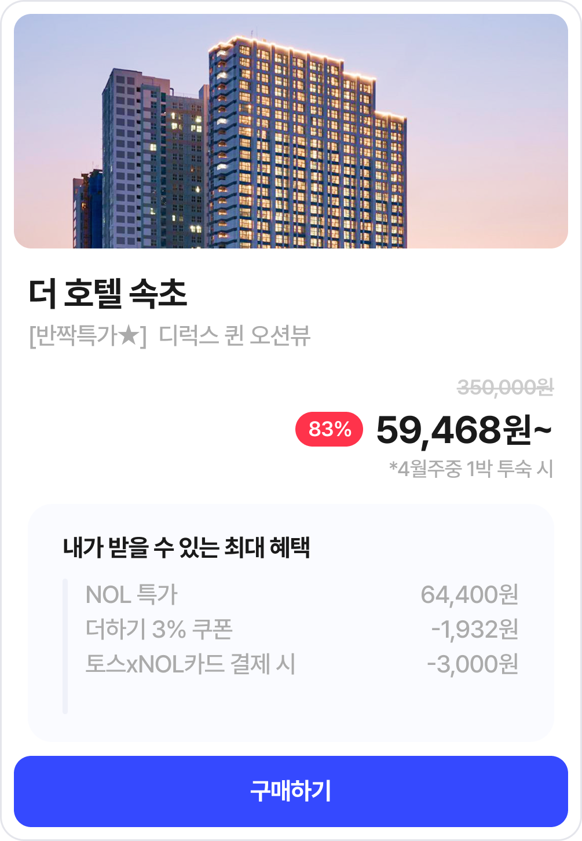Click the 구매하기 purchase button
The width and height of the screenshot is (582, 841).
pyautogui.click(x=291, y=791)
